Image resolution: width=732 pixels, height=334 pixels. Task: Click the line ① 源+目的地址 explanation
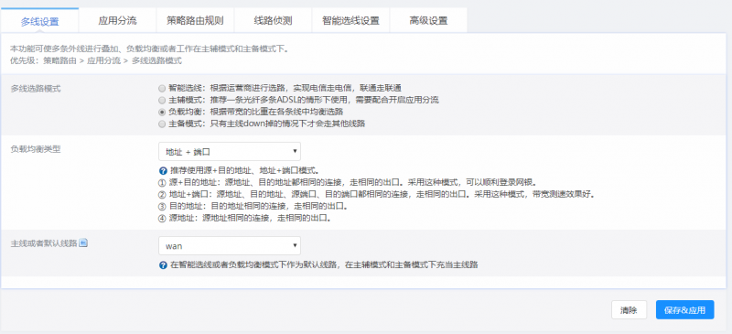coord(348,182)
